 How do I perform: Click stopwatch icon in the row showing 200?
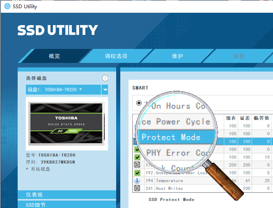[x=137, y=165]
